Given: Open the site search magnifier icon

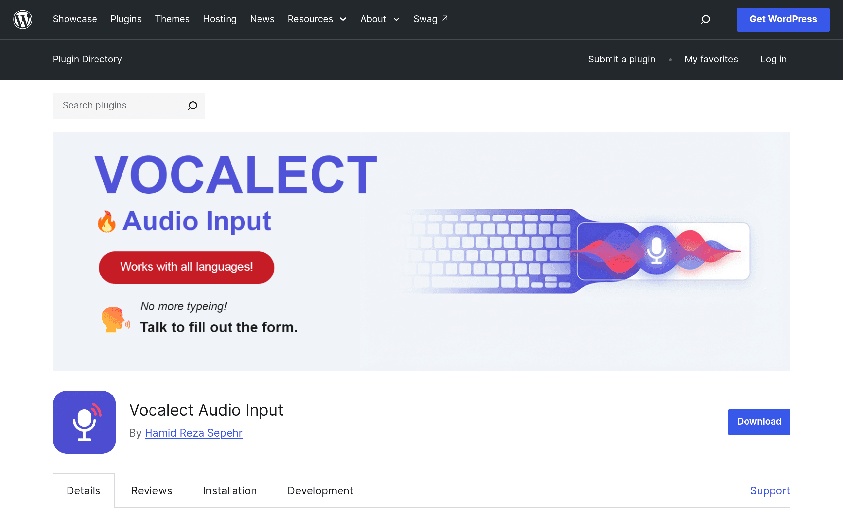Looking at the screenshot, I should coord(705,19).
